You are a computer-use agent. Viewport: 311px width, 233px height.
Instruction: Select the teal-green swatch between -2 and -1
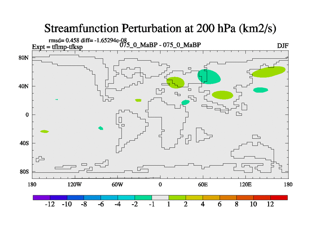(143, 198)
